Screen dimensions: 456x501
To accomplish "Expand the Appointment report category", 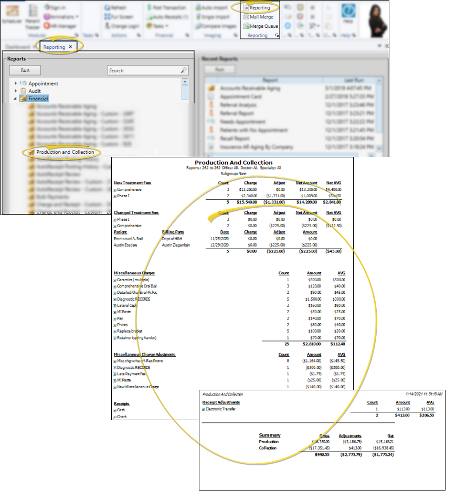I will pyautogui.click(x=15, y=83).
